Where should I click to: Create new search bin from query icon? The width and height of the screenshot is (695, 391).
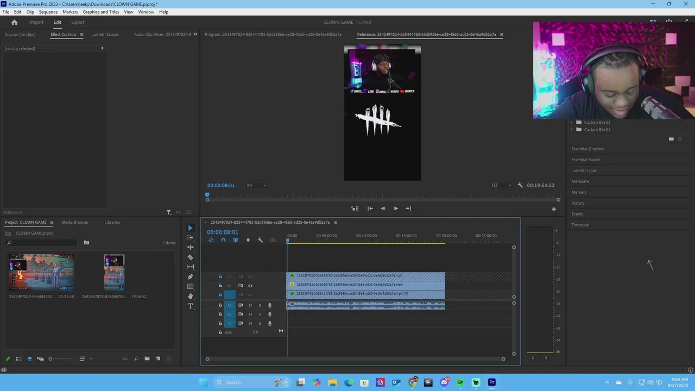click(86, 243)
